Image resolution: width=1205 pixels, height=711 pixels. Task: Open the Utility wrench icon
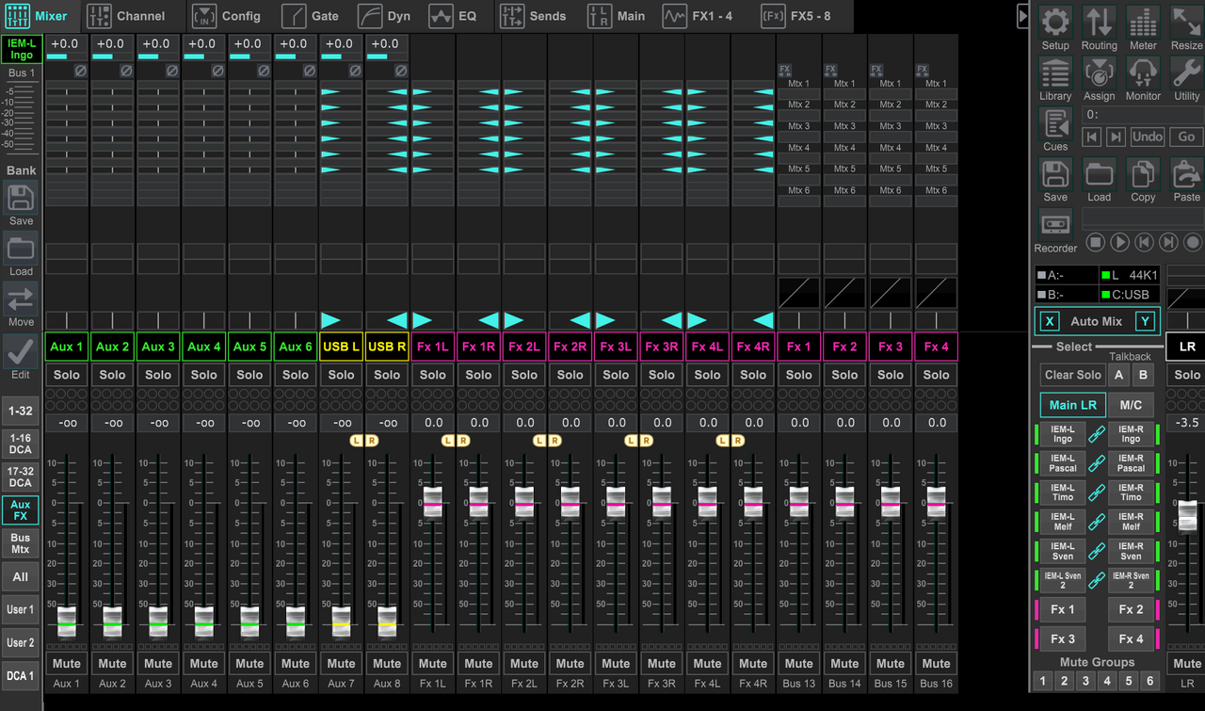tap(1186, 73)
